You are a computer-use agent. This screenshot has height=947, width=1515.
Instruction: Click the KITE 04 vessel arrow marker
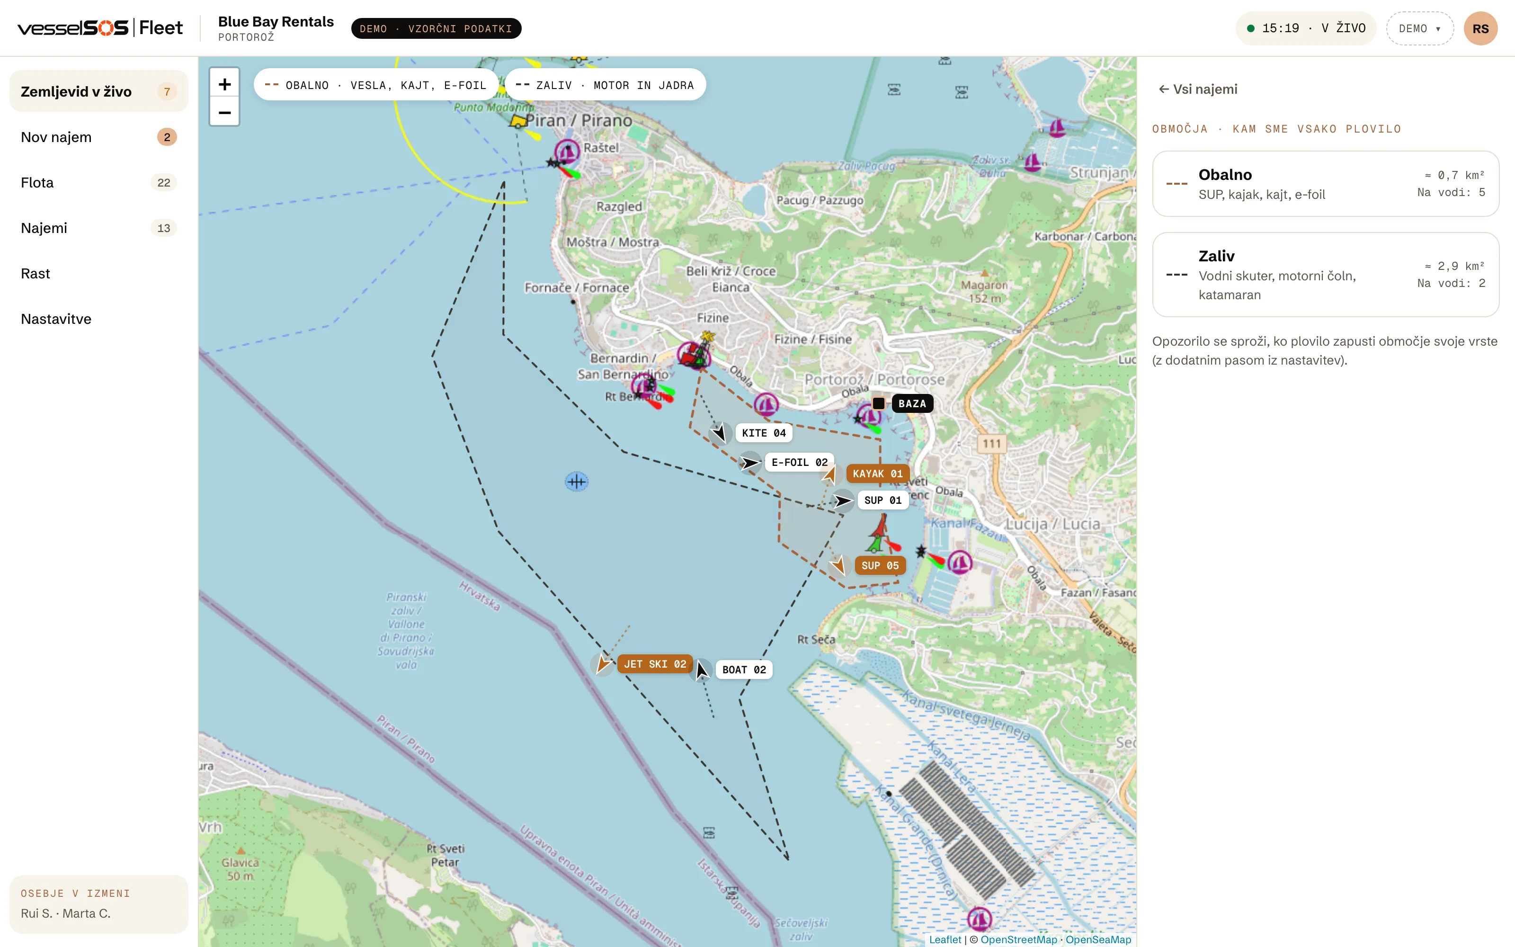click(720, 433)
